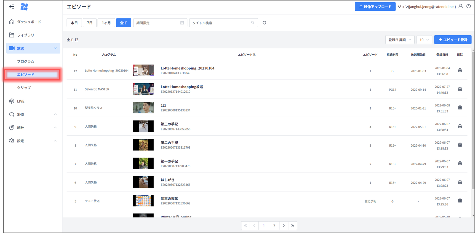Click the 映像アップロード button
Screen dimensions: 475x233
click(375, 7)
